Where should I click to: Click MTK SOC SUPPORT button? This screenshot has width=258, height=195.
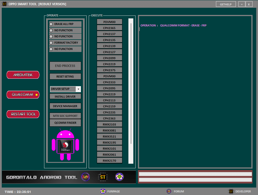[x=65, y=116]
